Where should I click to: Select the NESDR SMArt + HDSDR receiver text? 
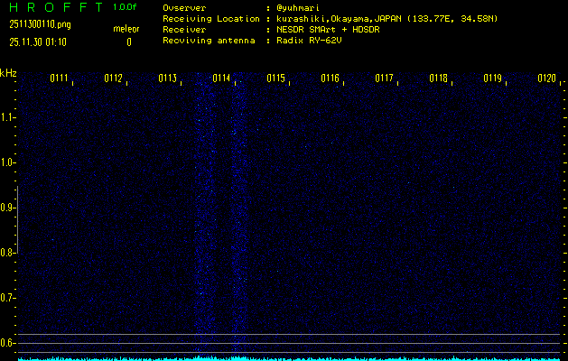(328, 30)
